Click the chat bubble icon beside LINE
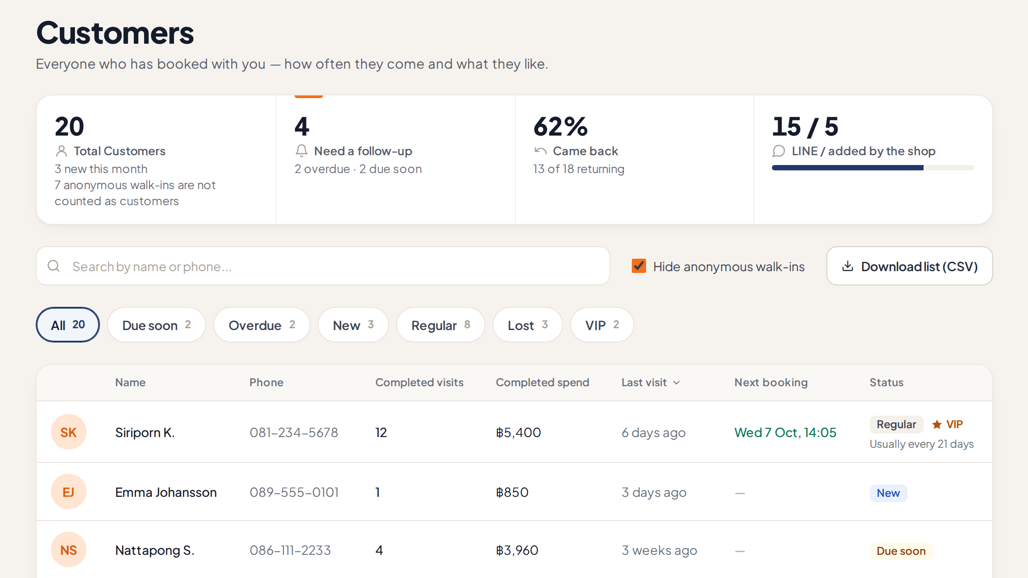1028x578 pixels. click(x=779, y=151)
